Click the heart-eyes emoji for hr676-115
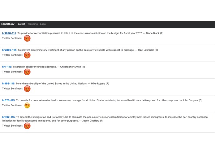The height and width of the screenshot is (153, 215). pyautogui.click(x=27, y=105)
